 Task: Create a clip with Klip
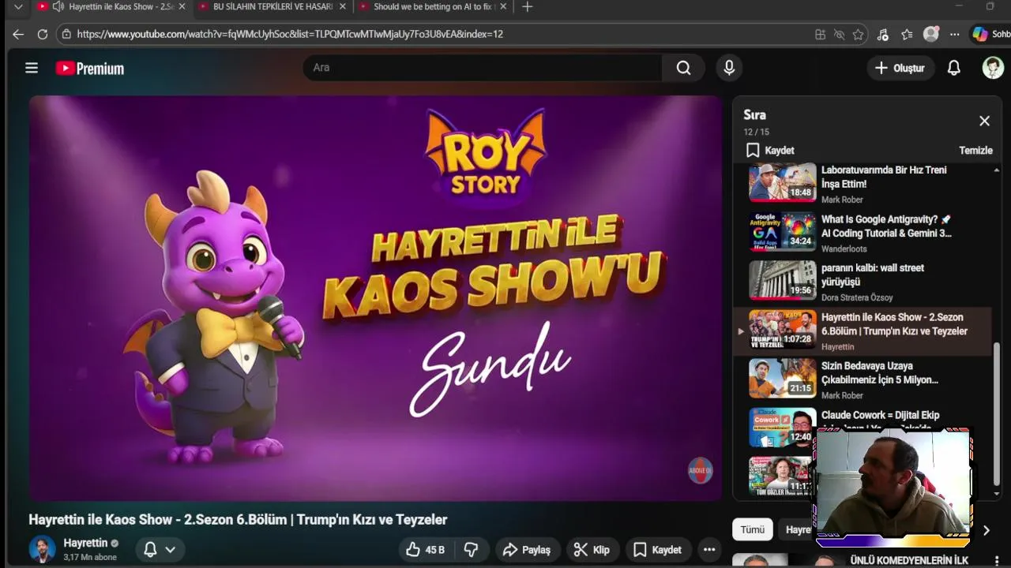592,550
